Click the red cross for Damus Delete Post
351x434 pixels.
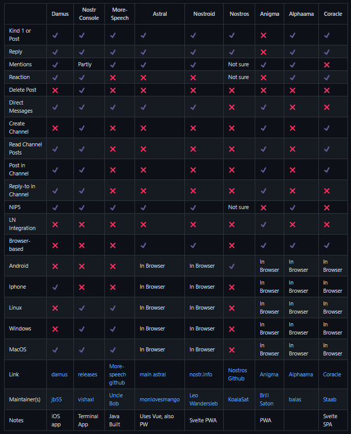pyautogui.click(x=56, y=90)
